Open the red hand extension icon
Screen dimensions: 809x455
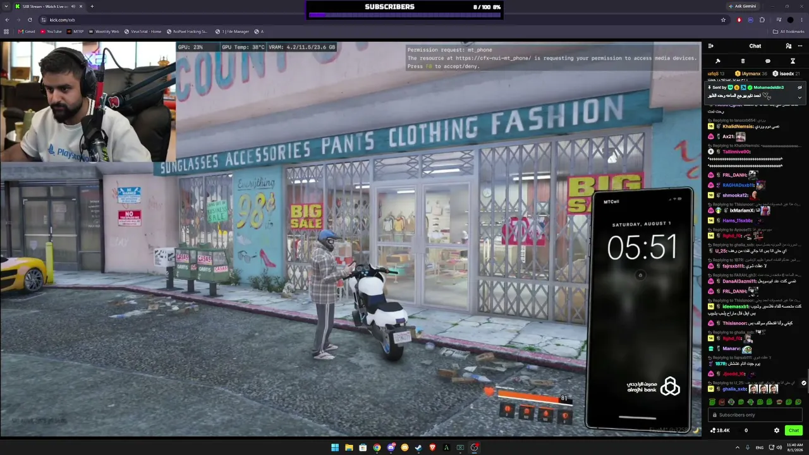point(739,20)
